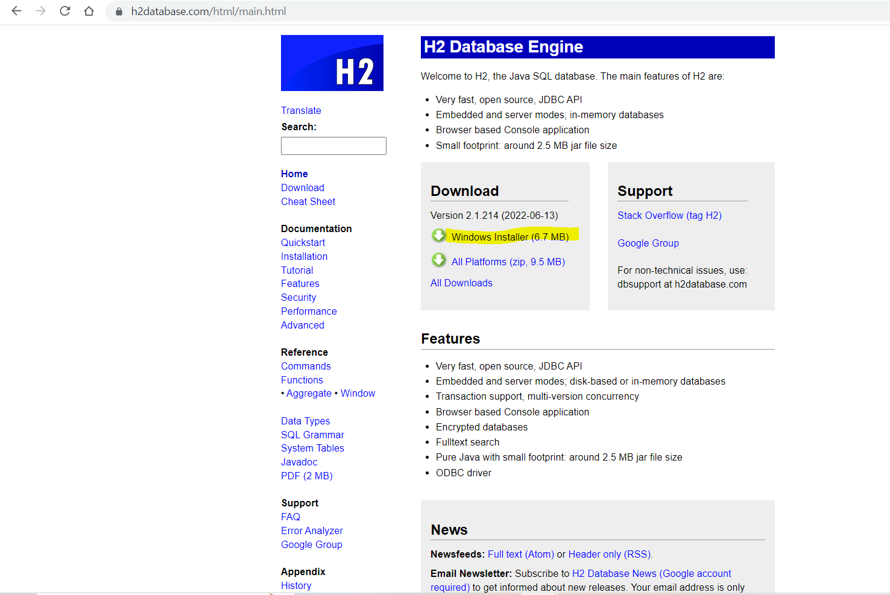Click All Platforms (zip, 9.5 MB) link
The height and width of the screenshot is (595, 890).
508,262
